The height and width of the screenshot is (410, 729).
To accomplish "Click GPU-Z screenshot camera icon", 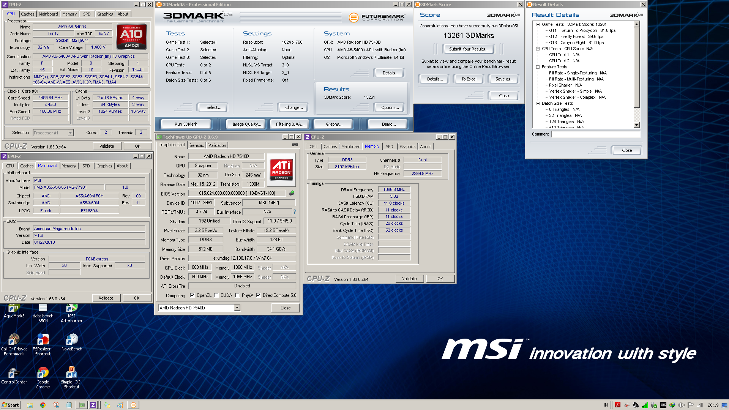I will click(295, 145).
